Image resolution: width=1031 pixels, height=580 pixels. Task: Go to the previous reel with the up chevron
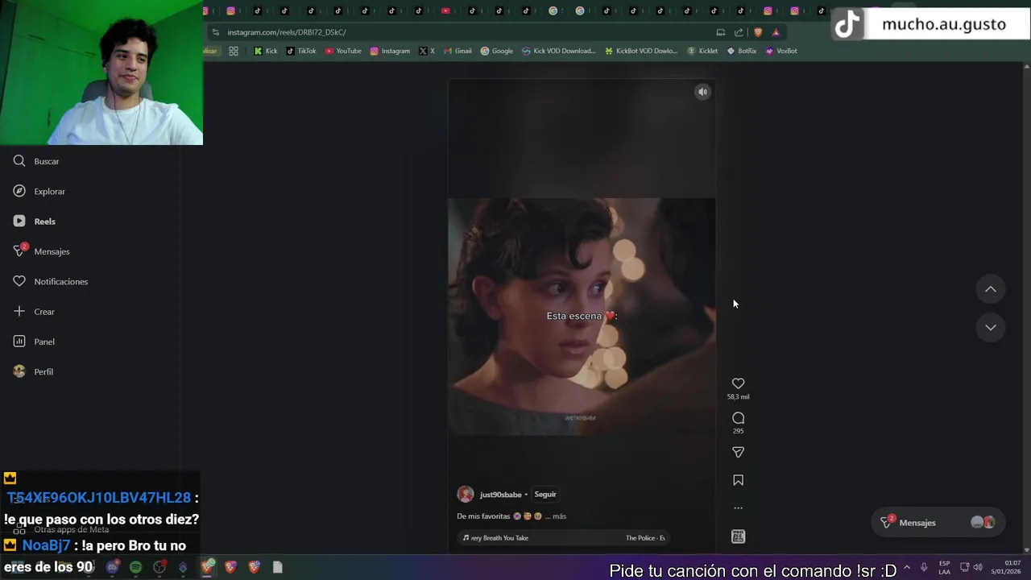tap(991, 289)
